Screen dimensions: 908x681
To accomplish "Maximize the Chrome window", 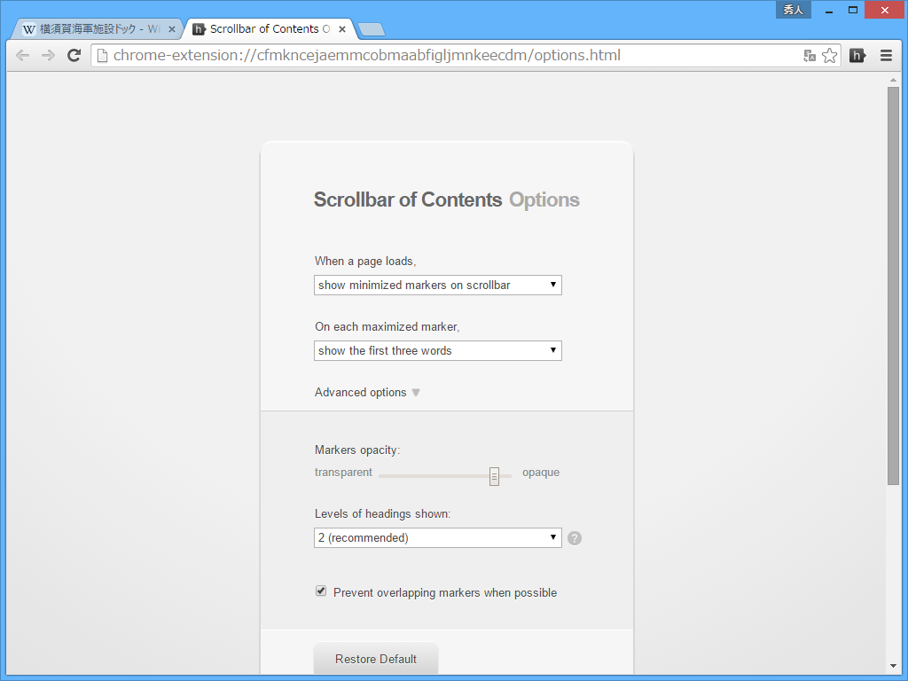I will pyautogui.click(x=853, y=10).
